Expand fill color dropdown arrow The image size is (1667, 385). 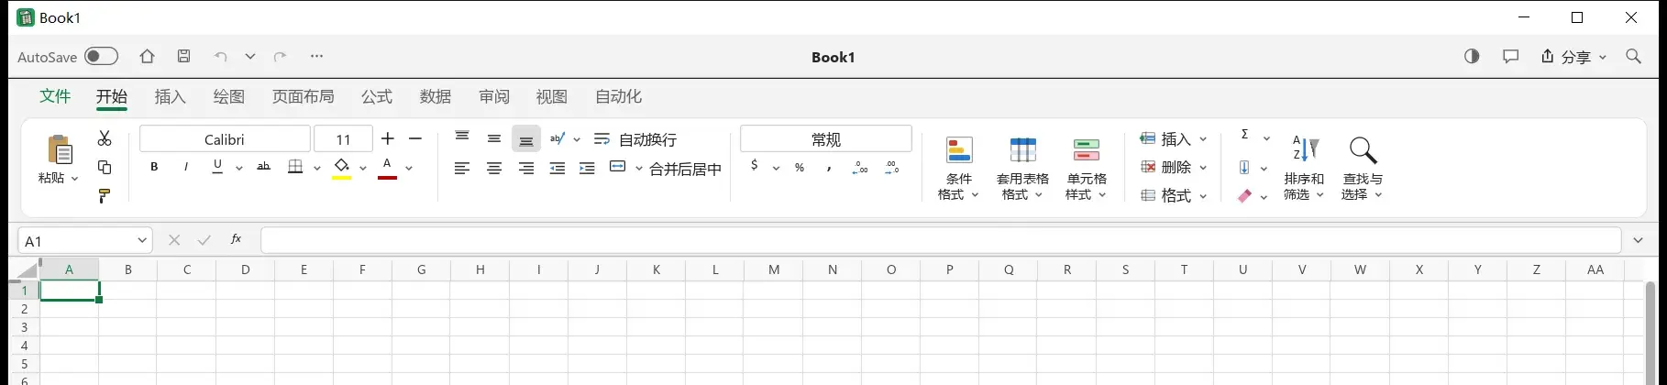(x=363, y=168)
